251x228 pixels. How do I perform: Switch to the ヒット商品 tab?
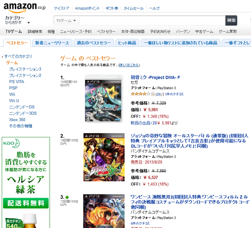point(127,43)
